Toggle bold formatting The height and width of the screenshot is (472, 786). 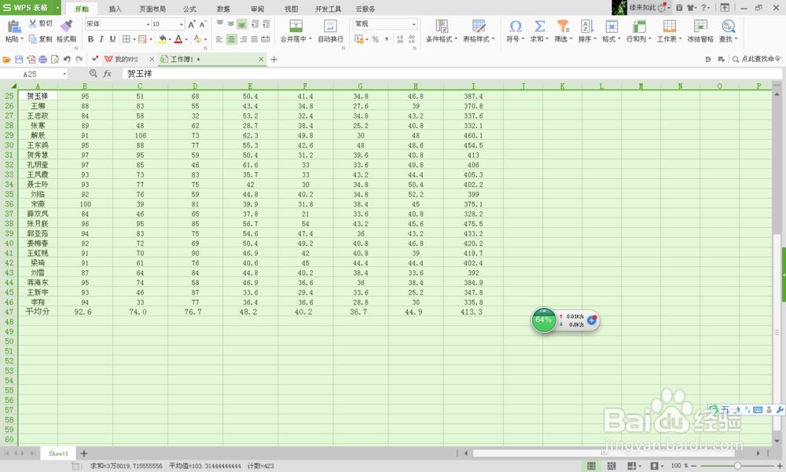point(90,39)
